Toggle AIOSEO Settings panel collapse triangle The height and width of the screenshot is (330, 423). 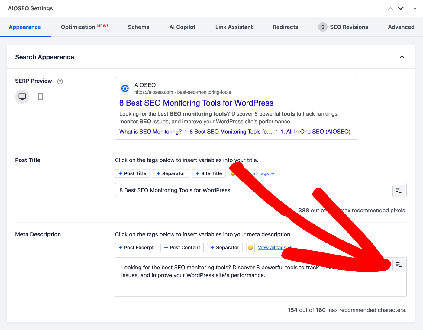pyautogui.click(x=415, y=8)
